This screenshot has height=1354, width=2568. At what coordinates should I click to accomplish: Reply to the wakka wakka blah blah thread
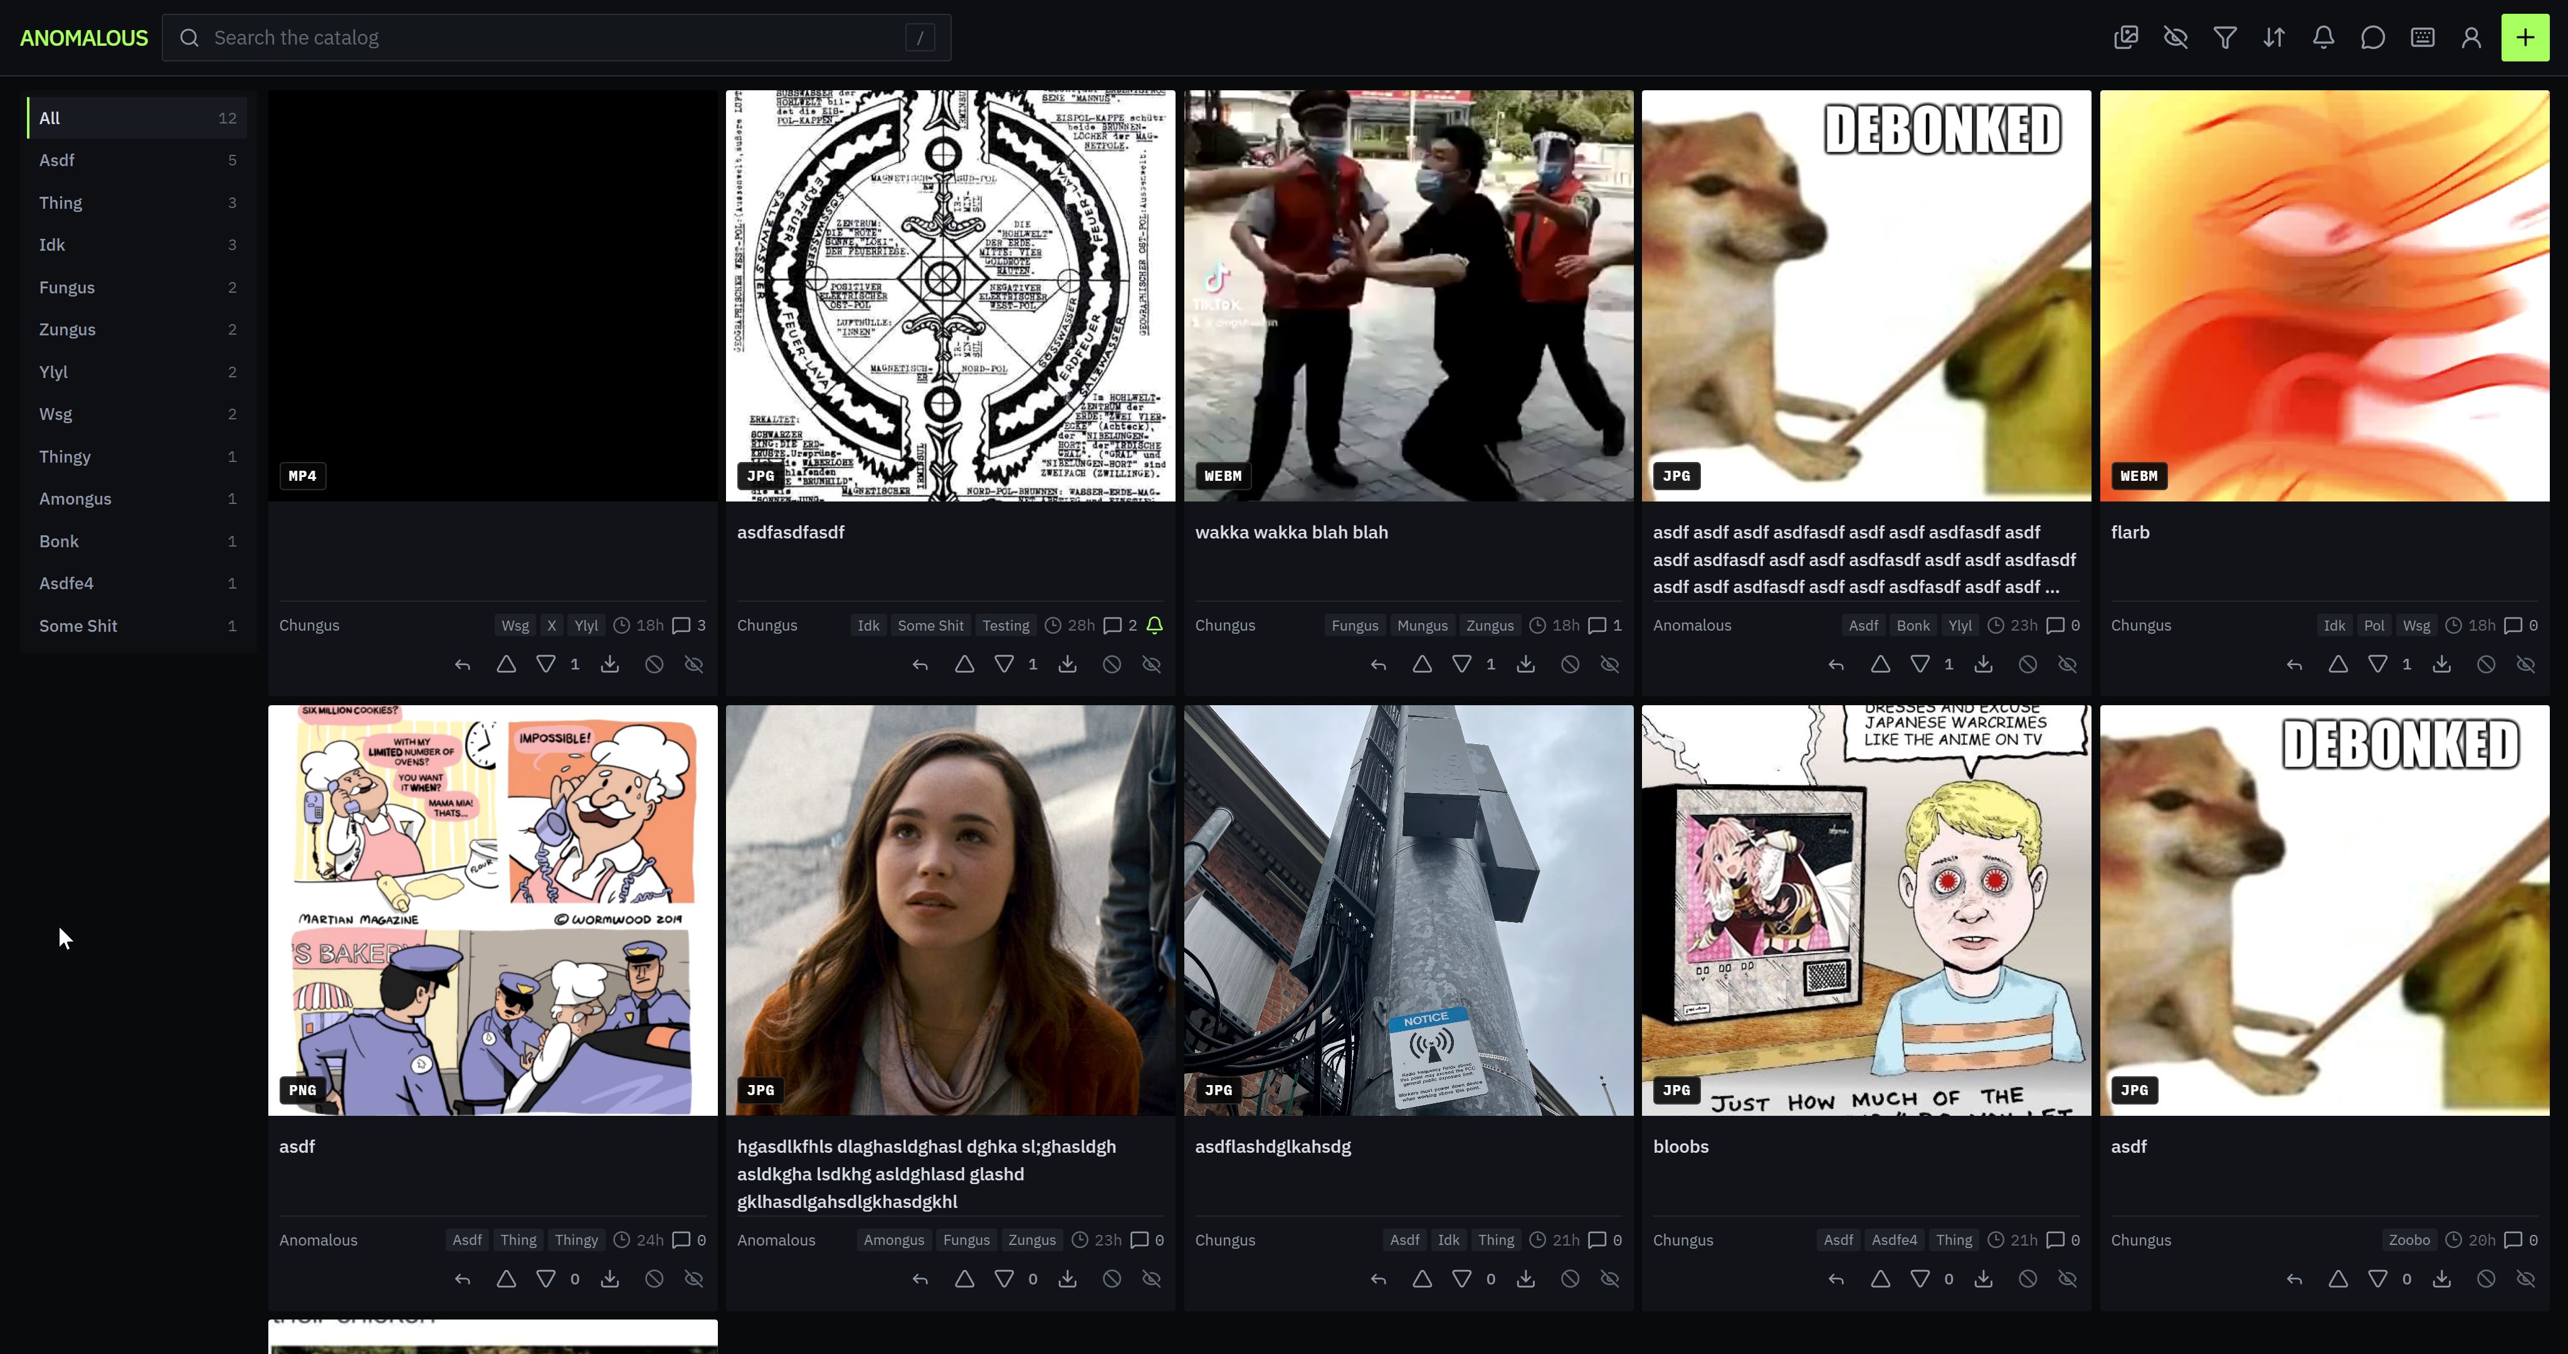pyautogui.click(x=1379, y=664)
